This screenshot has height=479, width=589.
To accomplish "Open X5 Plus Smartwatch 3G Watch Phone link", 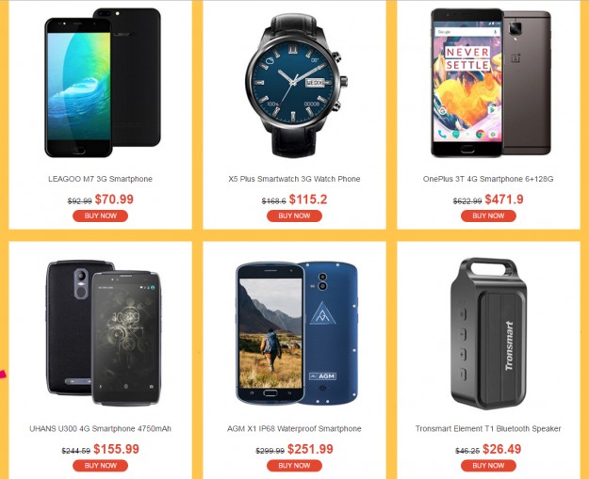I will coord(294,179).
